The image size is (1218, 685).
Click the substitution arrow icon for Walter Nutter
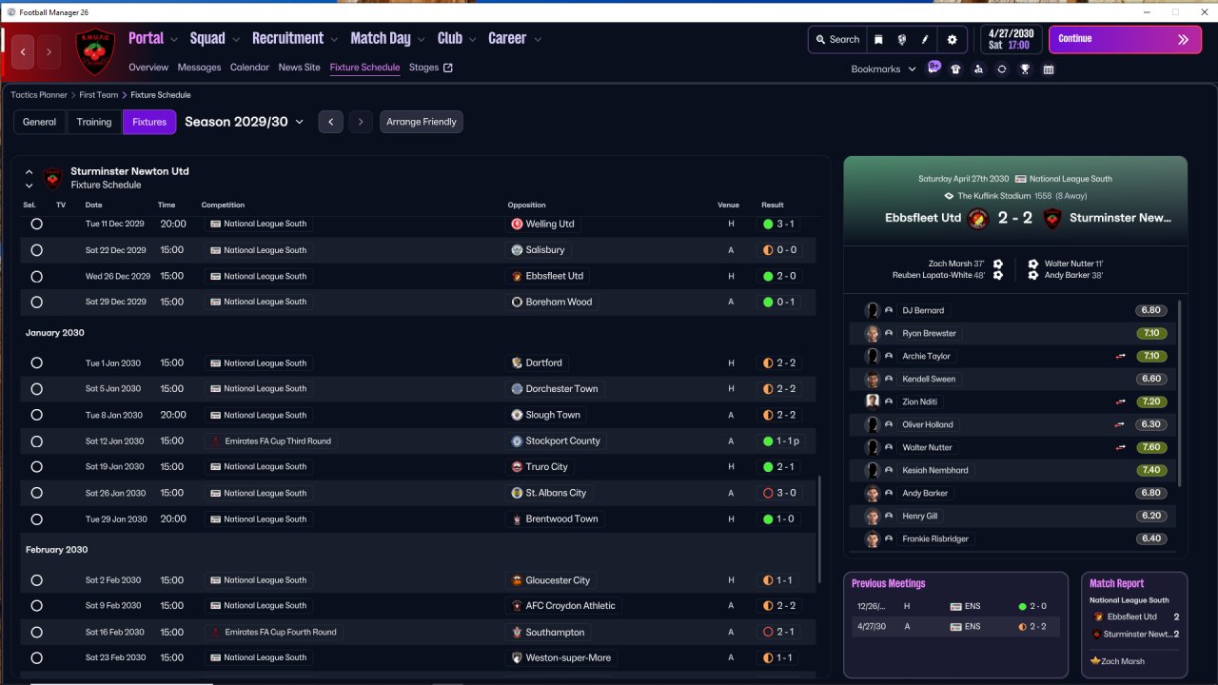(1121, 448)
